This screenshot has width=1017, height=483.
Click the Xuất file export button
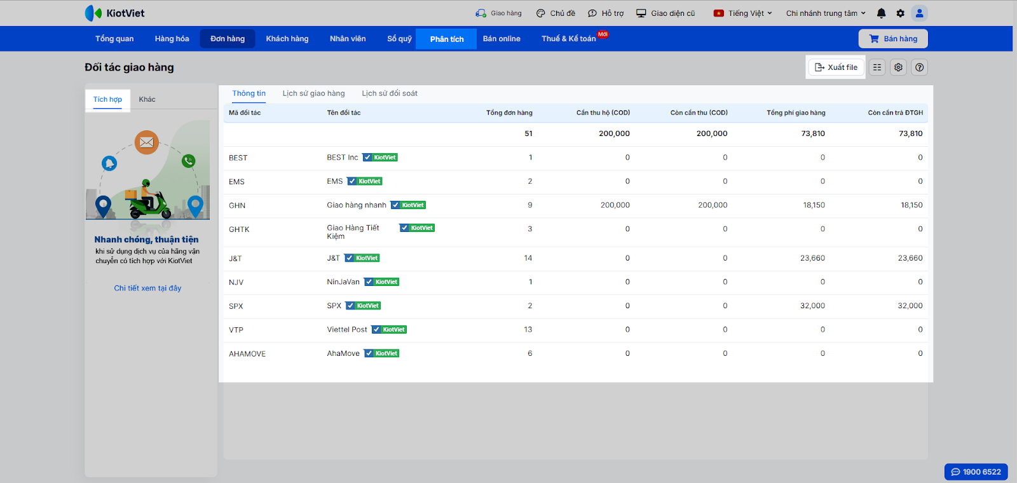[836, 67]
